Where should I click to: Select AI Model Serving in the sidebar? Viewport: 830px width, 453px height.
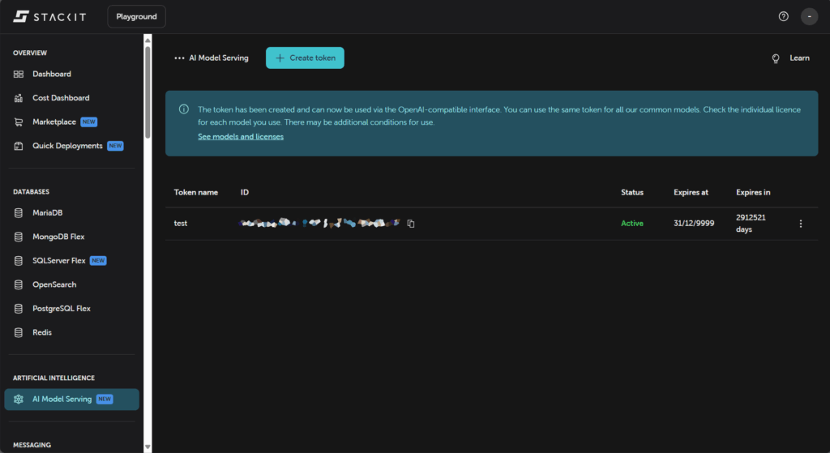[62, 399]
